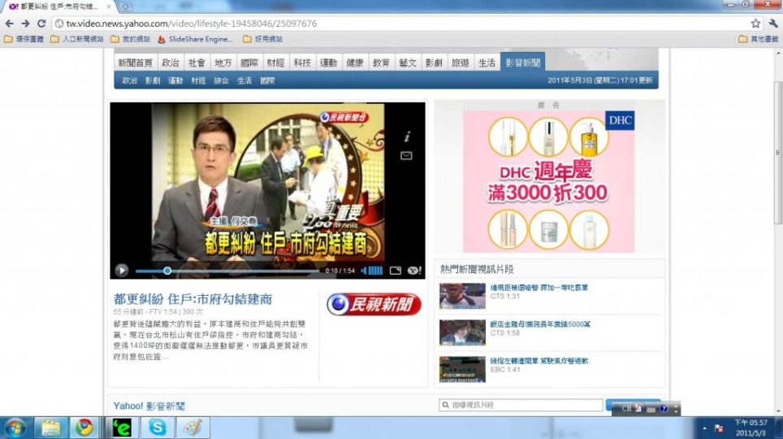Select the 影音新聞 tab
Viewport: 783px width, 439px height.
[x=522, y=63]
